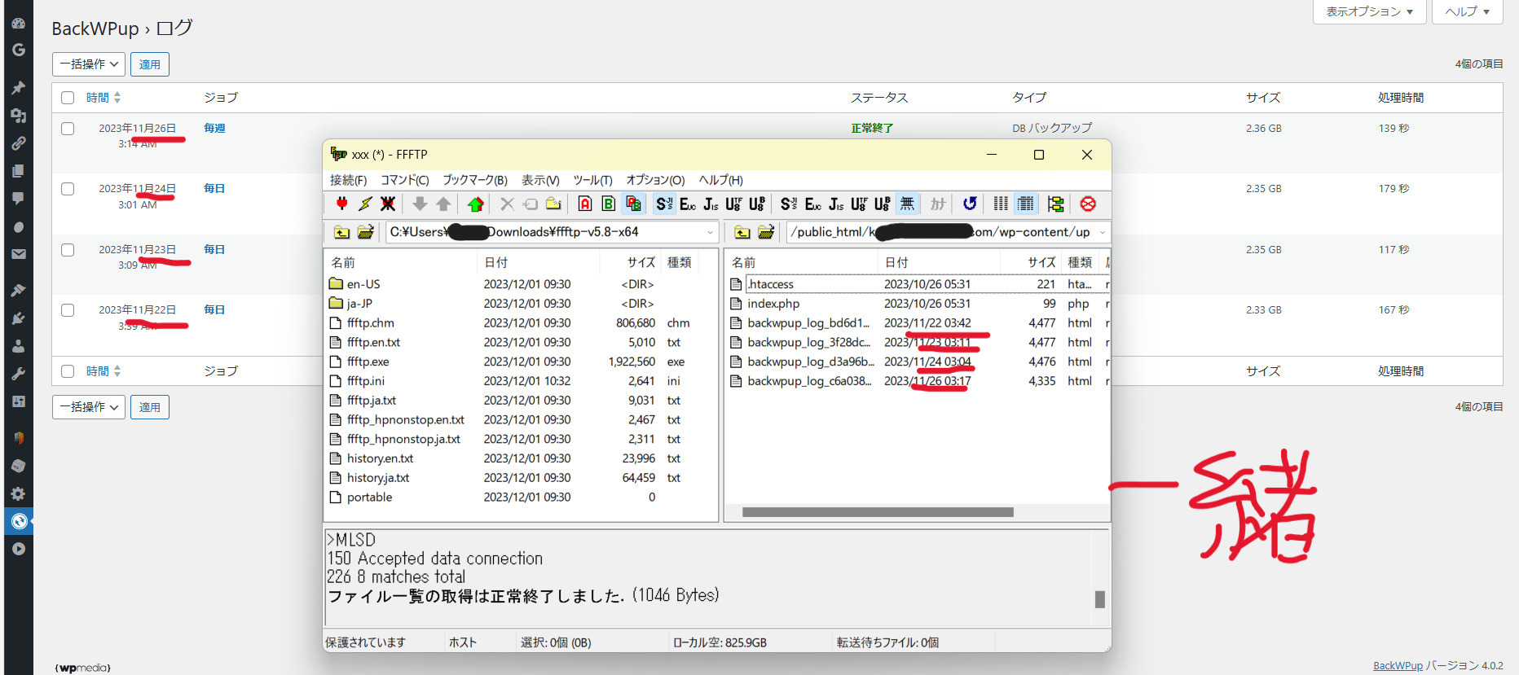The width and height of the screenshot is (1519, 675).
Task: Open the ブックマーク(B) menu
Action: (475, 180)
